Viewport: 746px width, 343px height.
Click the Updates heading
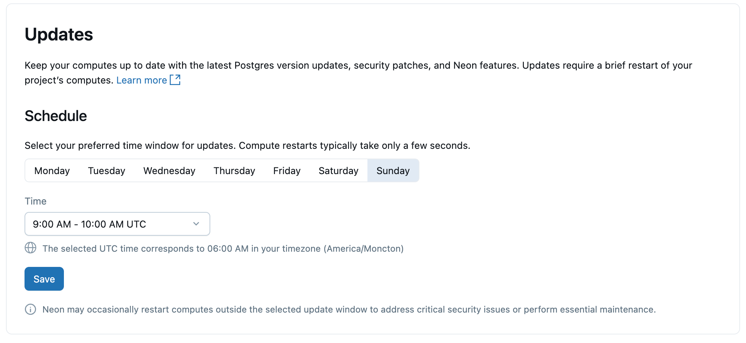tap(59, 35)
